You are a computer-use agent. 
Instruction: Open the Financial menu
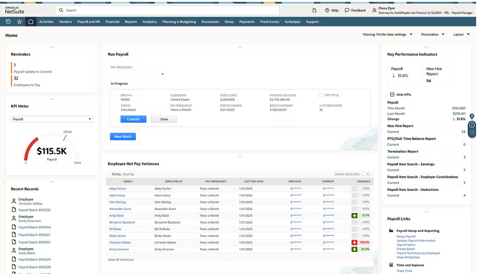[112, 22]
